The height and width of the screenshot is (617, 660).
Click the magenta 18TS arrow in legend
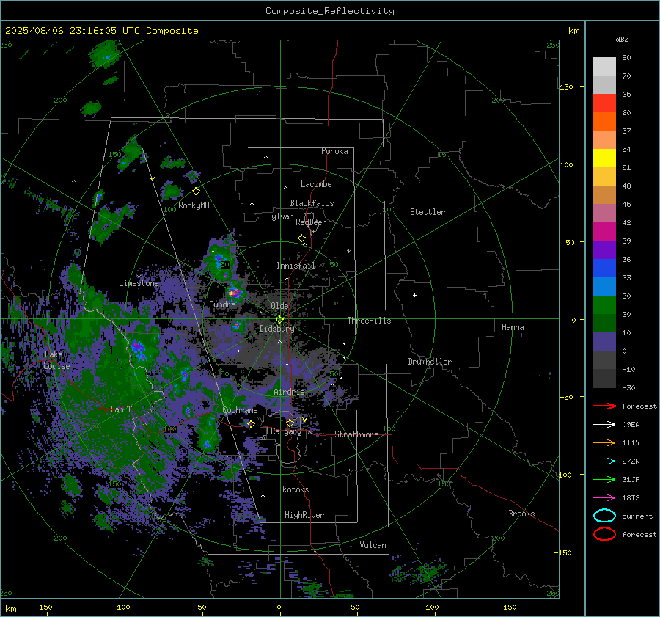tap(604, 498)
